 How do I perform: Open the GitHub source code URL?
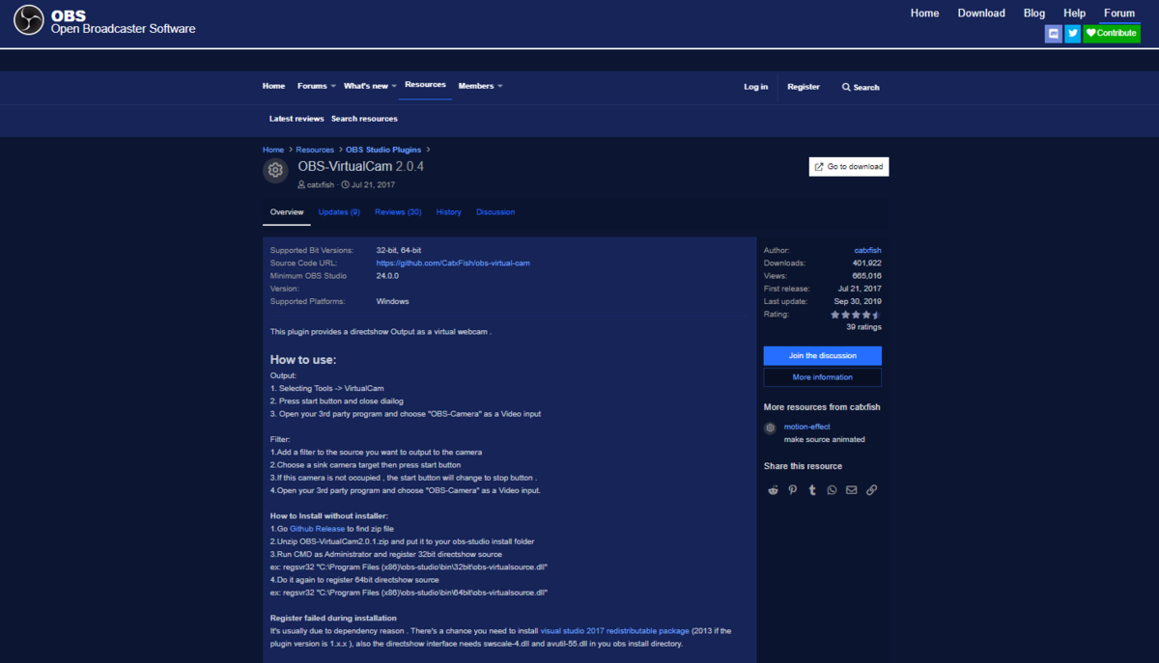[x=453, y=262]
